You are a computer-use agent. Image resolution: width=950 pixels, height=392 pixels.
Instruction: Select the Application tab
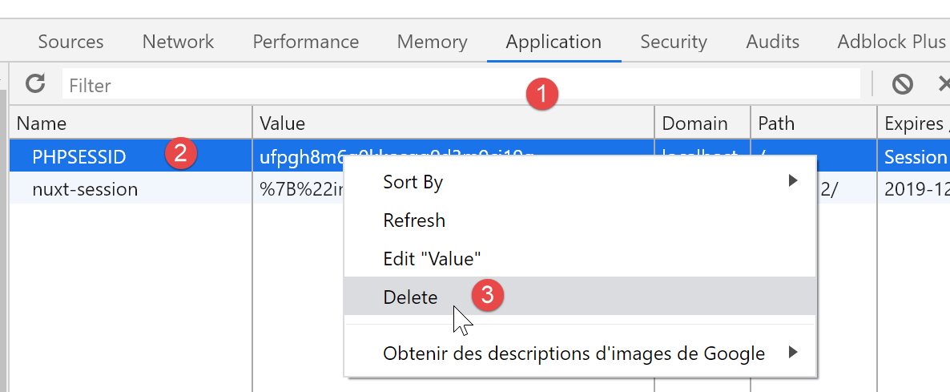pyautogui.click(x=553, y=42)
